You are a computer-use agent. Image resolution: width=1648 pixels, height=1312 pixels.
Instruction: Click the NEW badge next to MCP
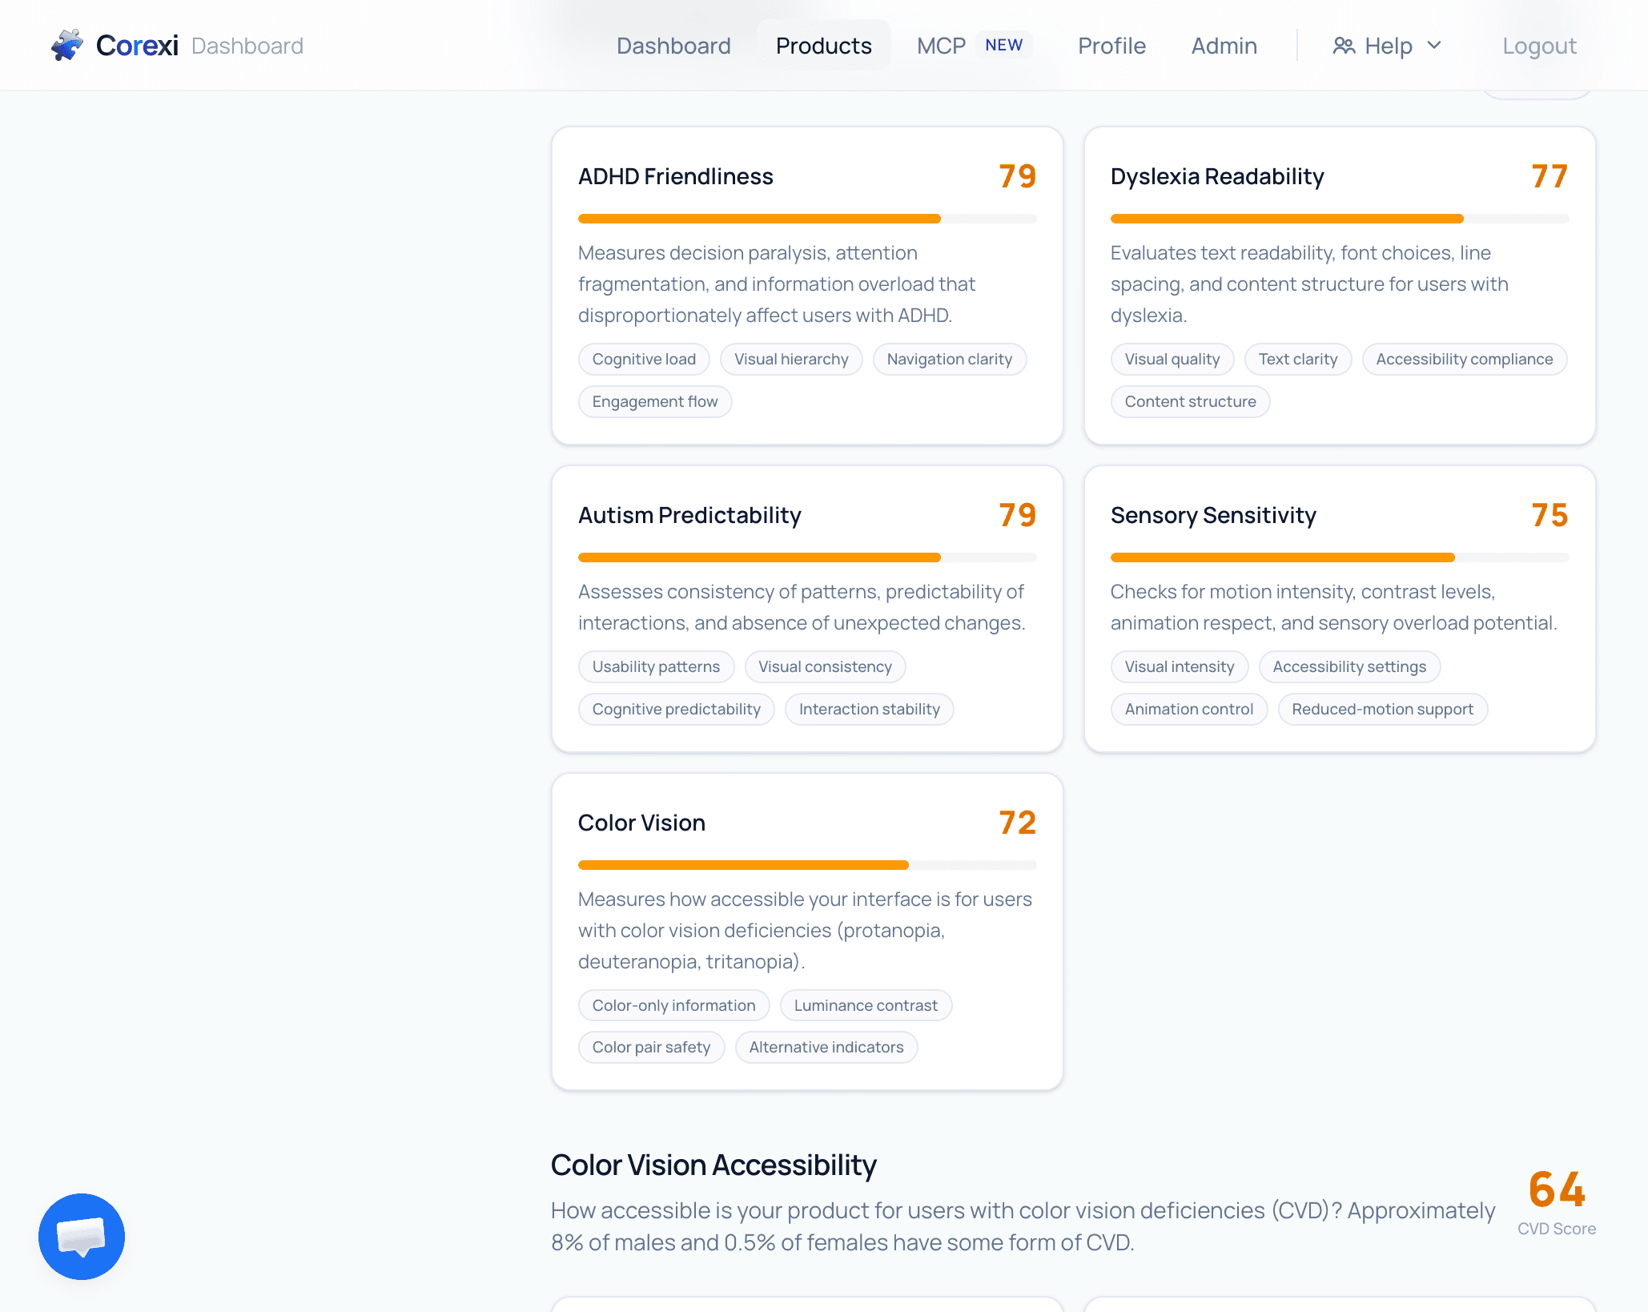1003,45
